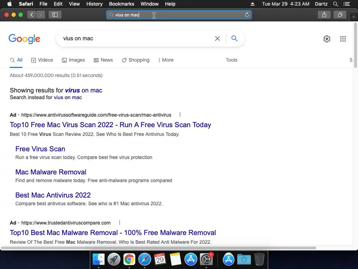Viewport: 358px width, 269px height.
Task: Switch to News results tab
Action: point(103,60)
